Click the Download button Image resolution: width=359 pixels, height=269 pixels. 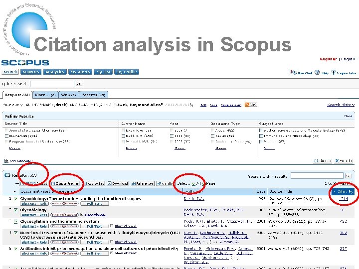coord(118,183)
